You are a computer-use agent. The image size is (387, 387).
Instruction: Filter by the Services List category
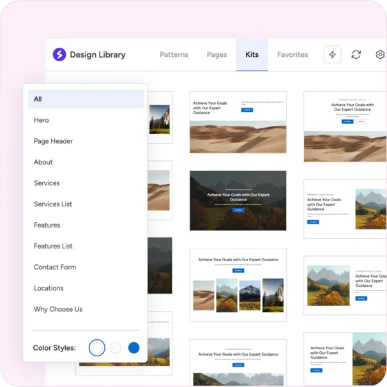(x=53, y=204)
